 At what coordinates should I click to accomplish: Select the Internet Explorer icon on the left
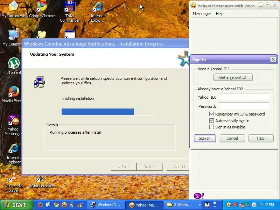(14, 153)
